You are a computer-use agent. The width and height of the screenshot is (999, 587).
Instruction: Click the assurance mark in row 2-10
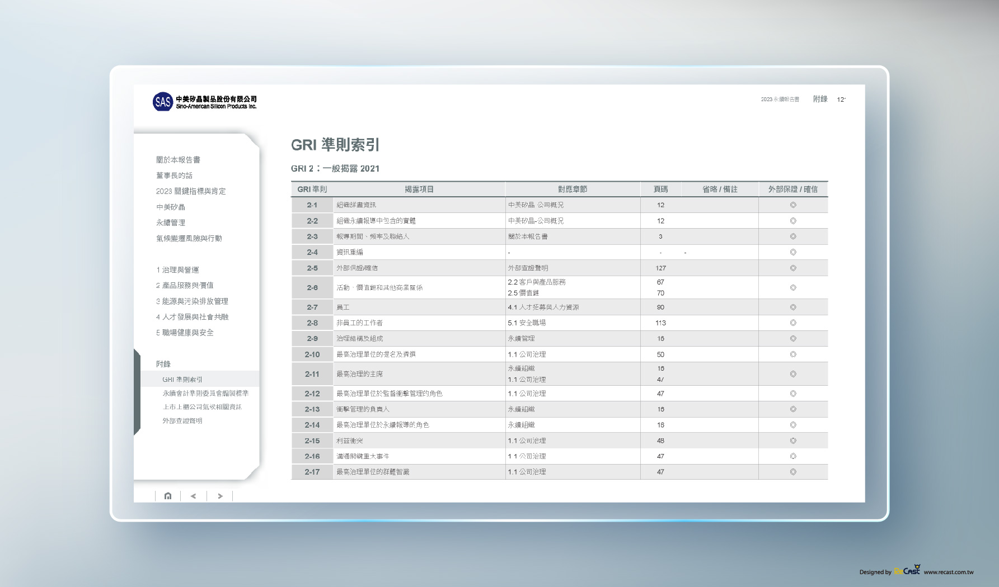(x=793, y=354)
